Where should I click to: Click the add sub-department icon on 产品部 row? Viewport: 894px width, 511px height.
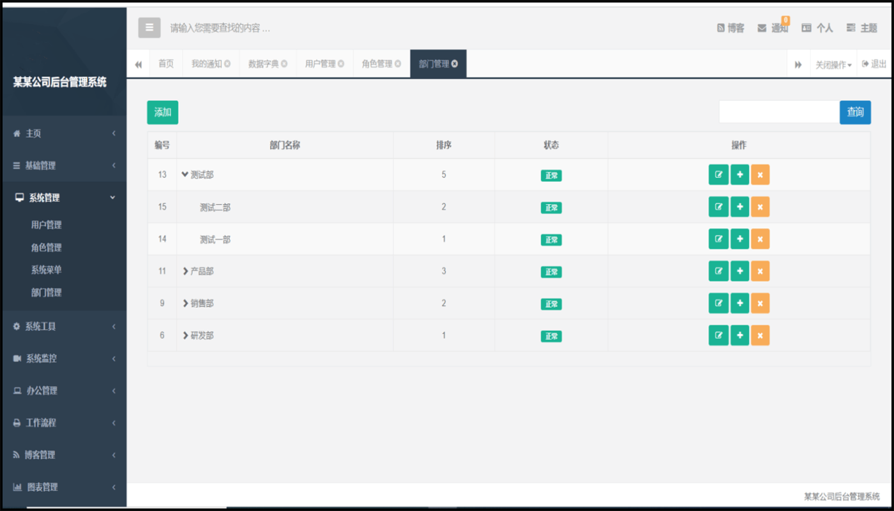[x=739, y=271]
